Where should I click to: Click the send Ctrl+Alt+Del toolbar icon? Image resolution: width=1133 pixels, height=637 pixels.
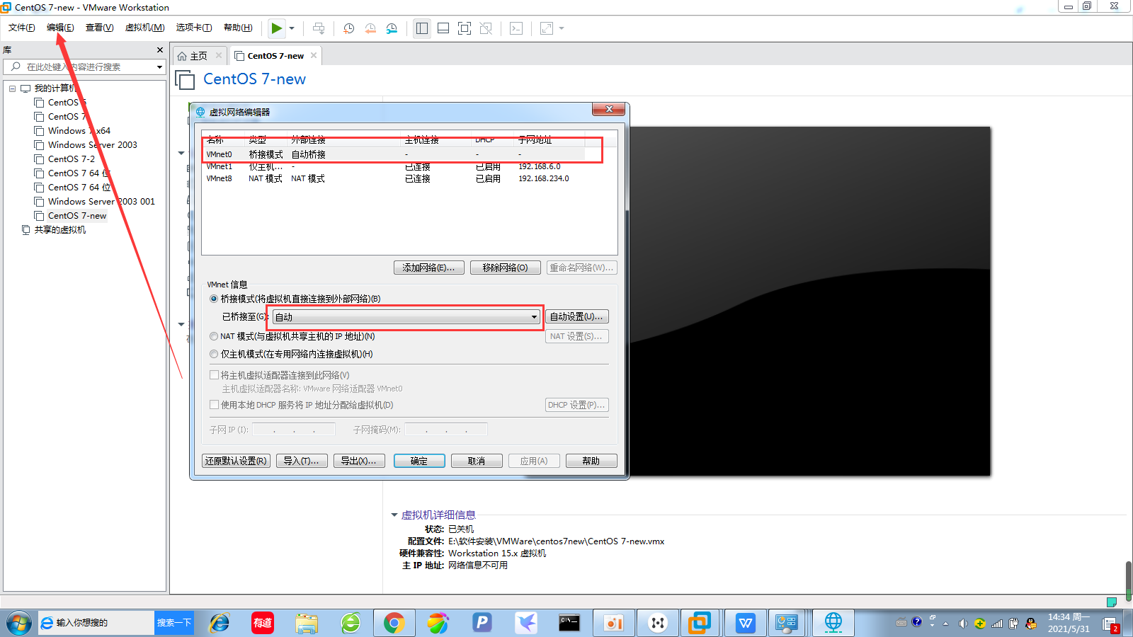pyautogui.click(x=319, y=28)
